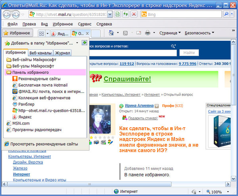Open the Спрашивайте! link
This screenshot has width=238, height=196.
click(127, 79)
